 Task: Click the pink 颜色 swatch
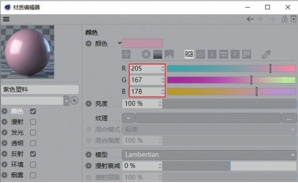(x=142, y=44)
